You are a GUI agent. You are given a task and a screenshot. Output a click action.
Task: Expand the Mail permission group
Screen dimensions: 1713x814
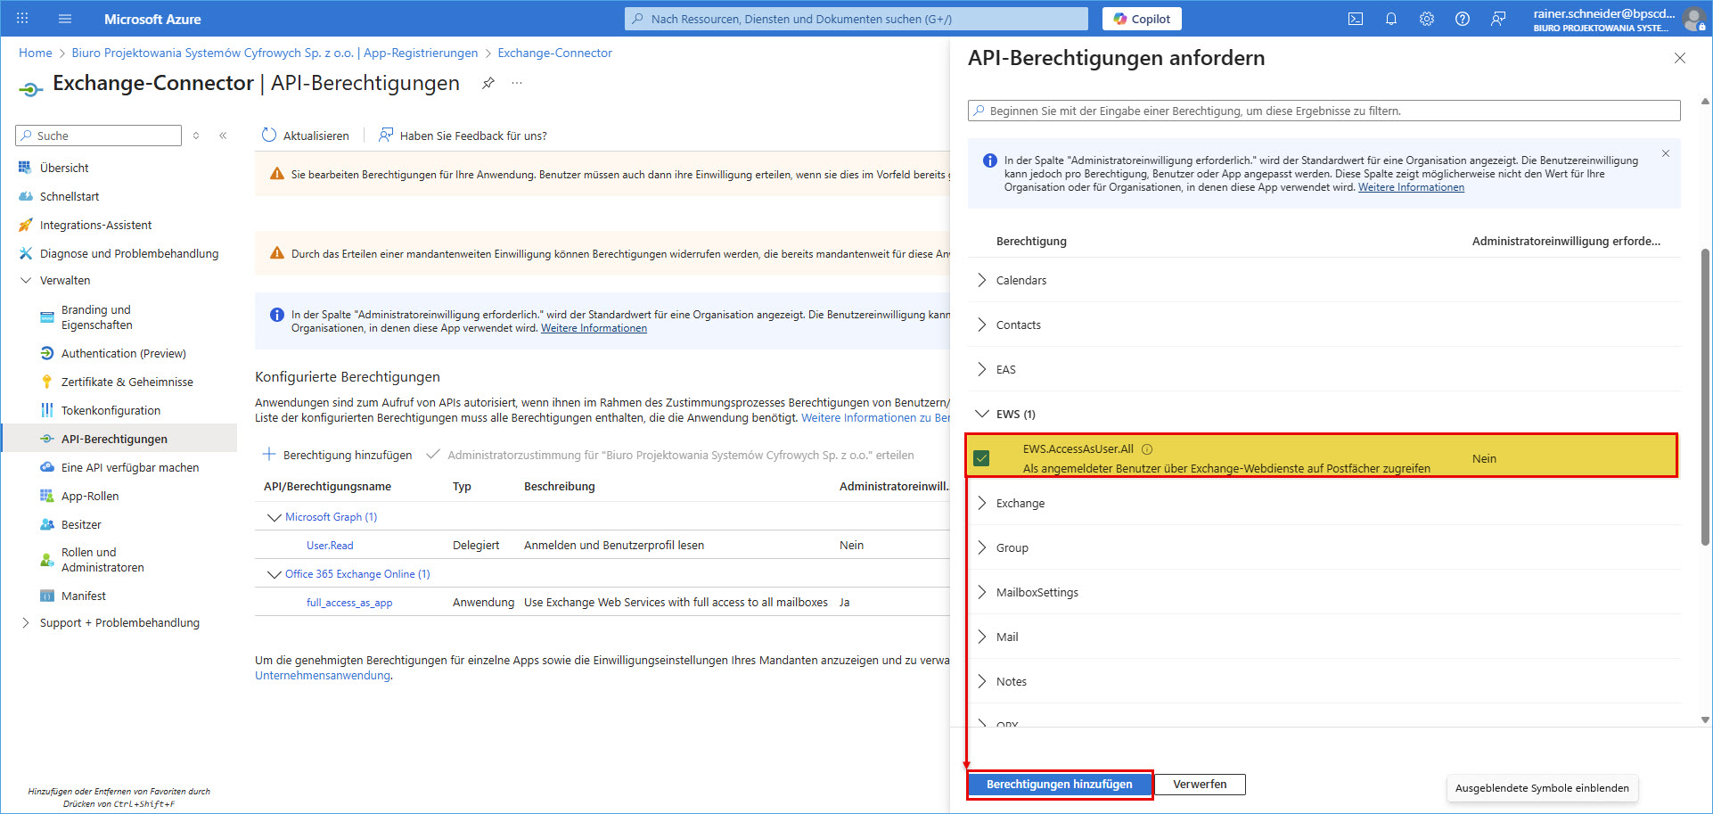(982, 637)
